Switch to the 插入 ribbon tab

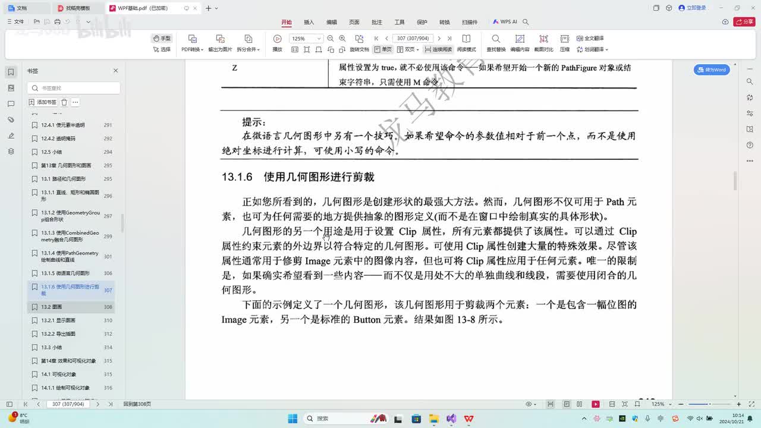pyautogui.click(x=309, y=22)
